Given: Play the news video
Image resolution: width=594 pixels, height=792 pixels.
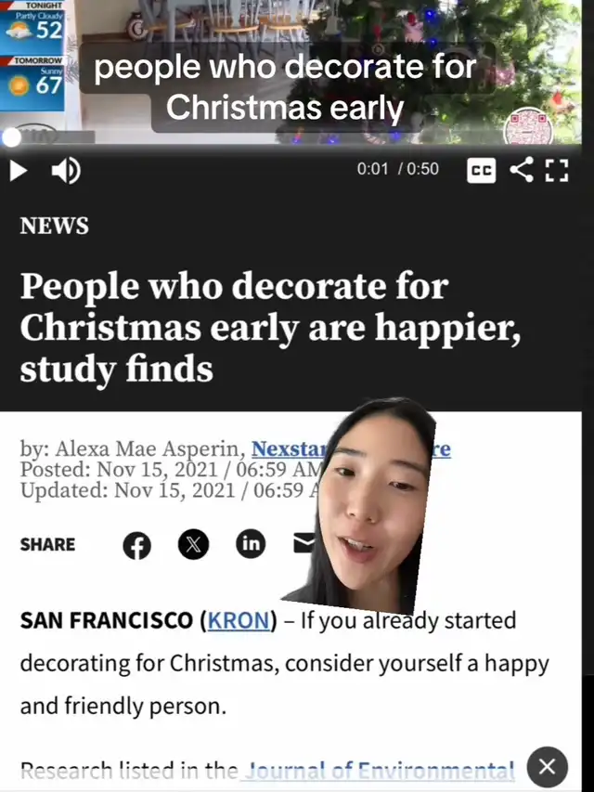Looking at the screenshot, I should tap(19, 170).
